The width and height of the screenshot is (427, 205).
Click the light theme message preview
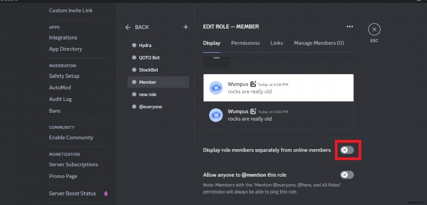pos(278,88)
